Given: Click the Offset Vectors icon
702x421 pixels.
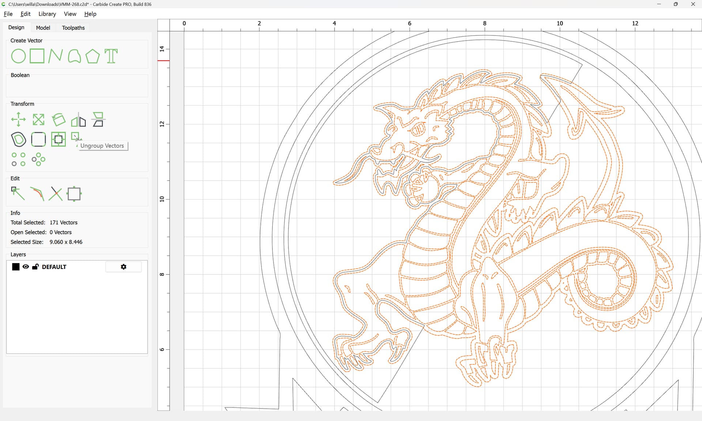Looking at the screenshot, I should (18, 139).
